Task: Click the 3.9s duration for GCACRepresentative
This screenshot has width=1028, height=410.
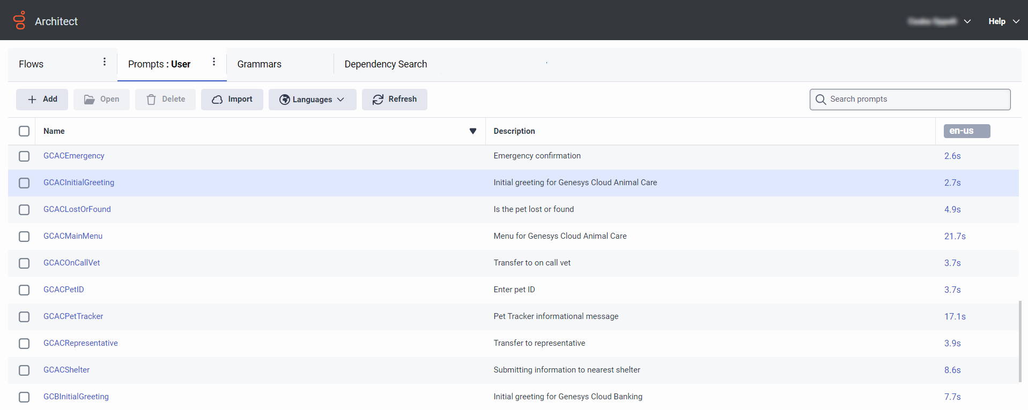Action: tap(952, 344)
